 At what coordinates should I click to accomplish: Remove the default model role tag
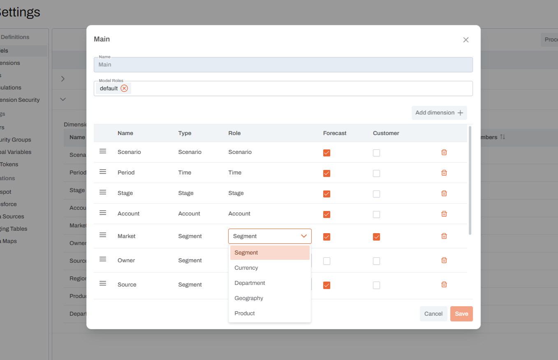[124, 88]
